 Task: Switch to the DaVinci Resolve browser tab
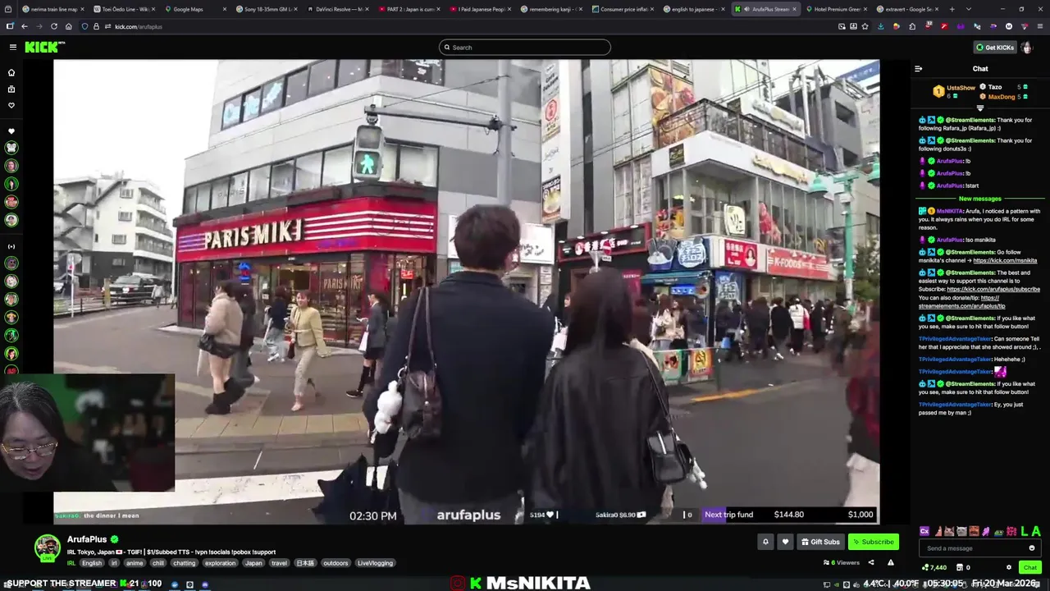point(337,9)
